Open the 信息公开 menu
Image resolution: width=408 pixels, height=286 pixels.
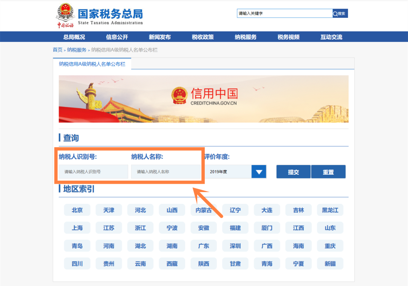117,37
